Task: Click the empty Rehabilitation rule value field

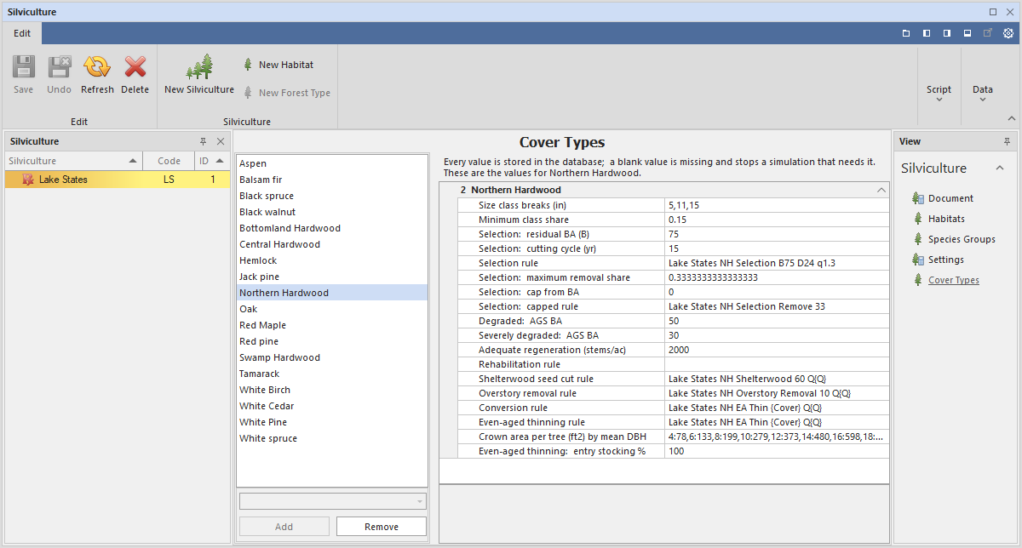Action: pyautogui.click(x=776, y=364)
